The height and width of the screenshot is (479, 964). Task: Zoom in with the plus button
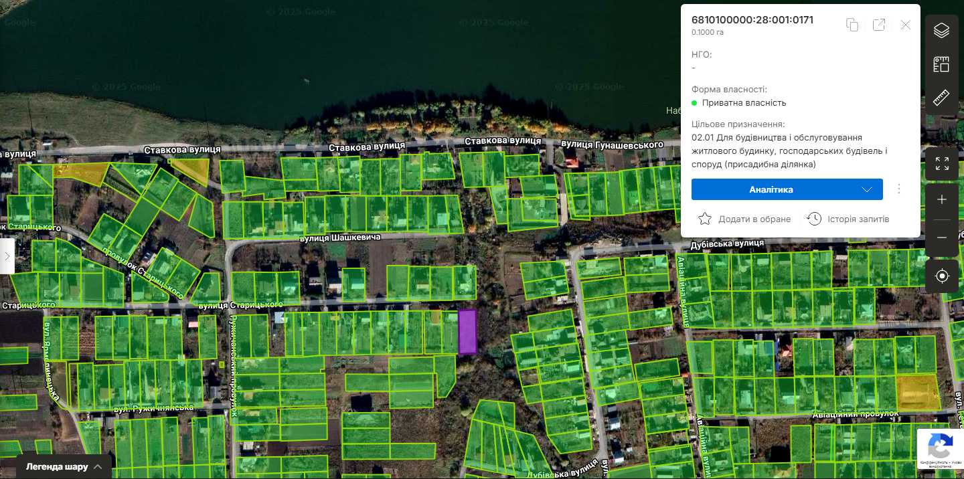[x=942, y=200]
